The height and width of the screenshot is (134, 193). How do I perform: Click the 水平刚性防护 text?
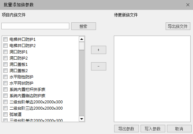tap(21, 77)
